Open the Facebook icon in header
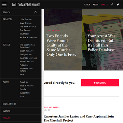This screenshot has height=123, width=123. 112,4
